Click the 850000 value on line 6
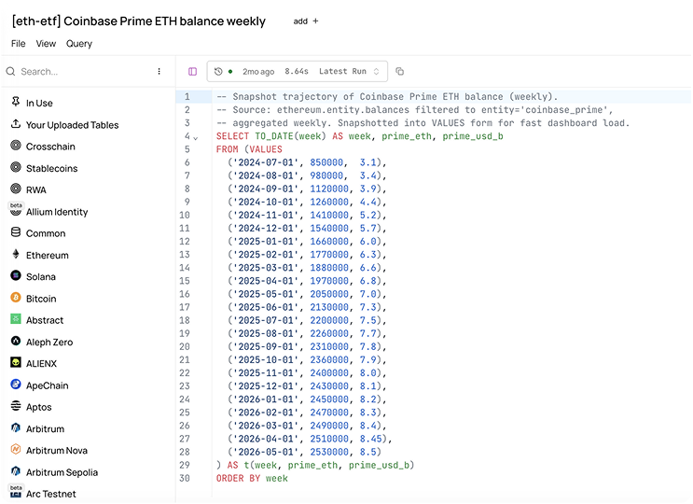Screen dimensions: 693x504 [x=326, y=162]
